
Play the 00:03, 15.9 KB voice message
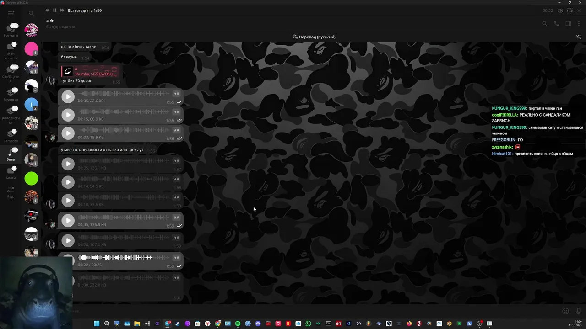click(x=68, y=133)
